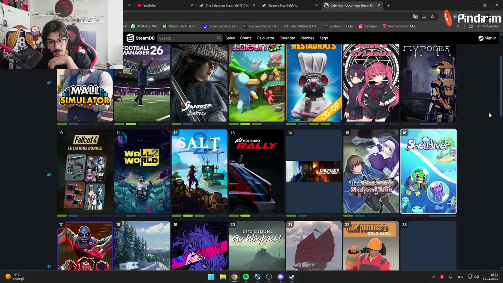
Task: Open Salt 2 game cover
Action: pos(200,171)
